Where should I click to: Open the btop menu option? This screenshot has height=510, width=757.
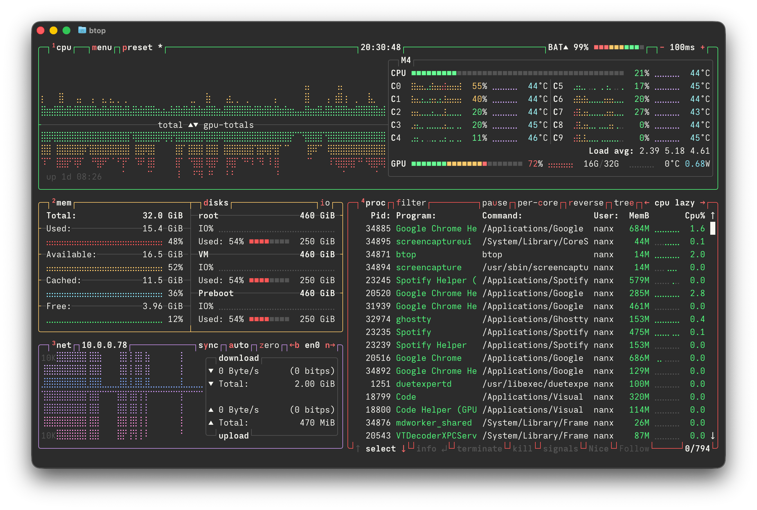point(102,48)
